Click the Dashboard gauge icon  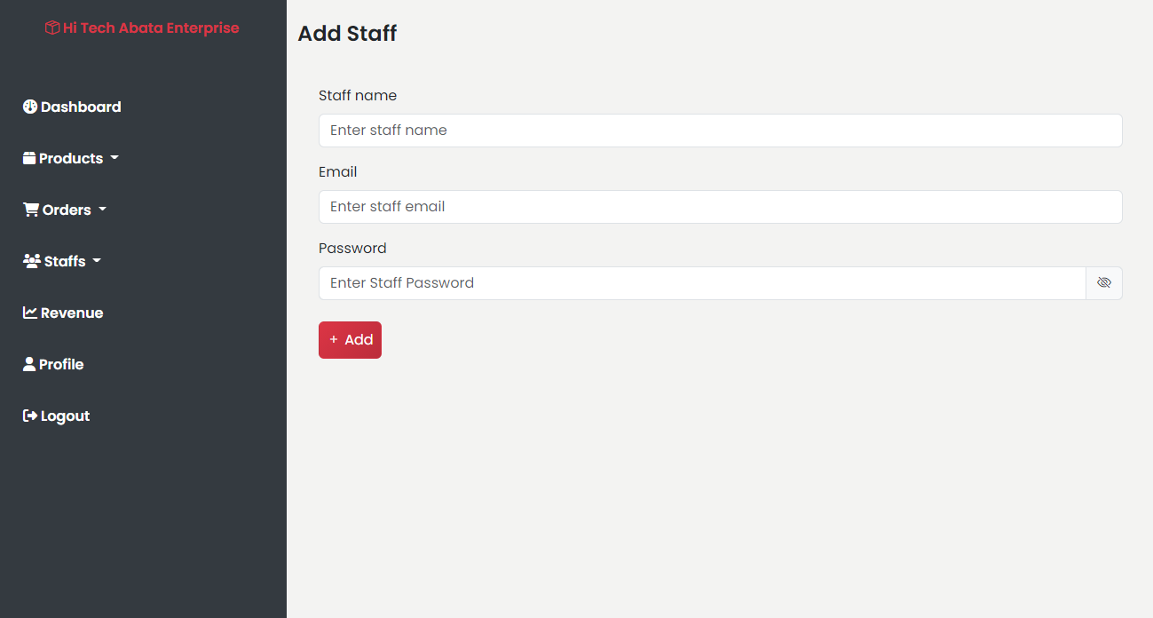pyautogui.click(x=30, y=107)
